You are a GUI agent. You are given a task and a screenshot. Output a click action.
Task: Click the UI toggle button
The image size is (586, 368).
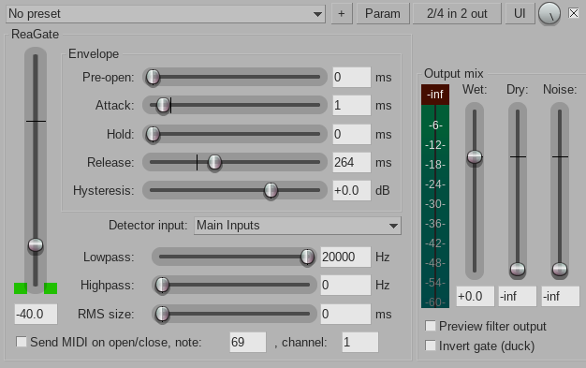pyautogui.click(x=520, y=14)
